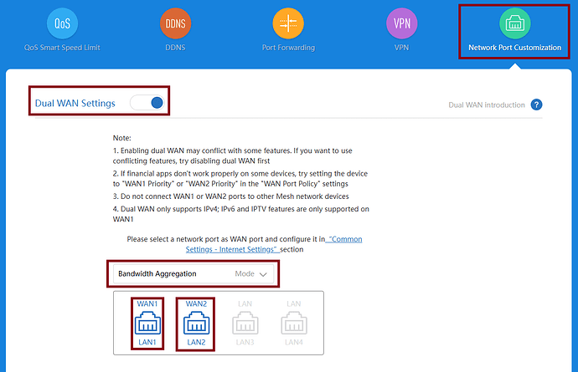Viewport: 578px width, 372px height.
Task: Open QoS Smart Speed Limit icon
Action: click(62, 23)
